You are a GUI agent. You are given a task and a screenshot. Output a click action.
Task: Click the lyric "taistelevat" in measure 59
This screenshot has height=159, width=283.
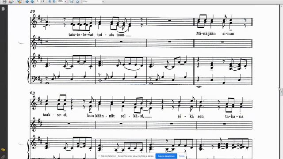81,34
